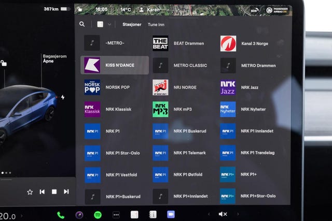This screenshot has width=332, height=221.
Task: Tap the 14°C outside temperature
Action: [126, 9]
